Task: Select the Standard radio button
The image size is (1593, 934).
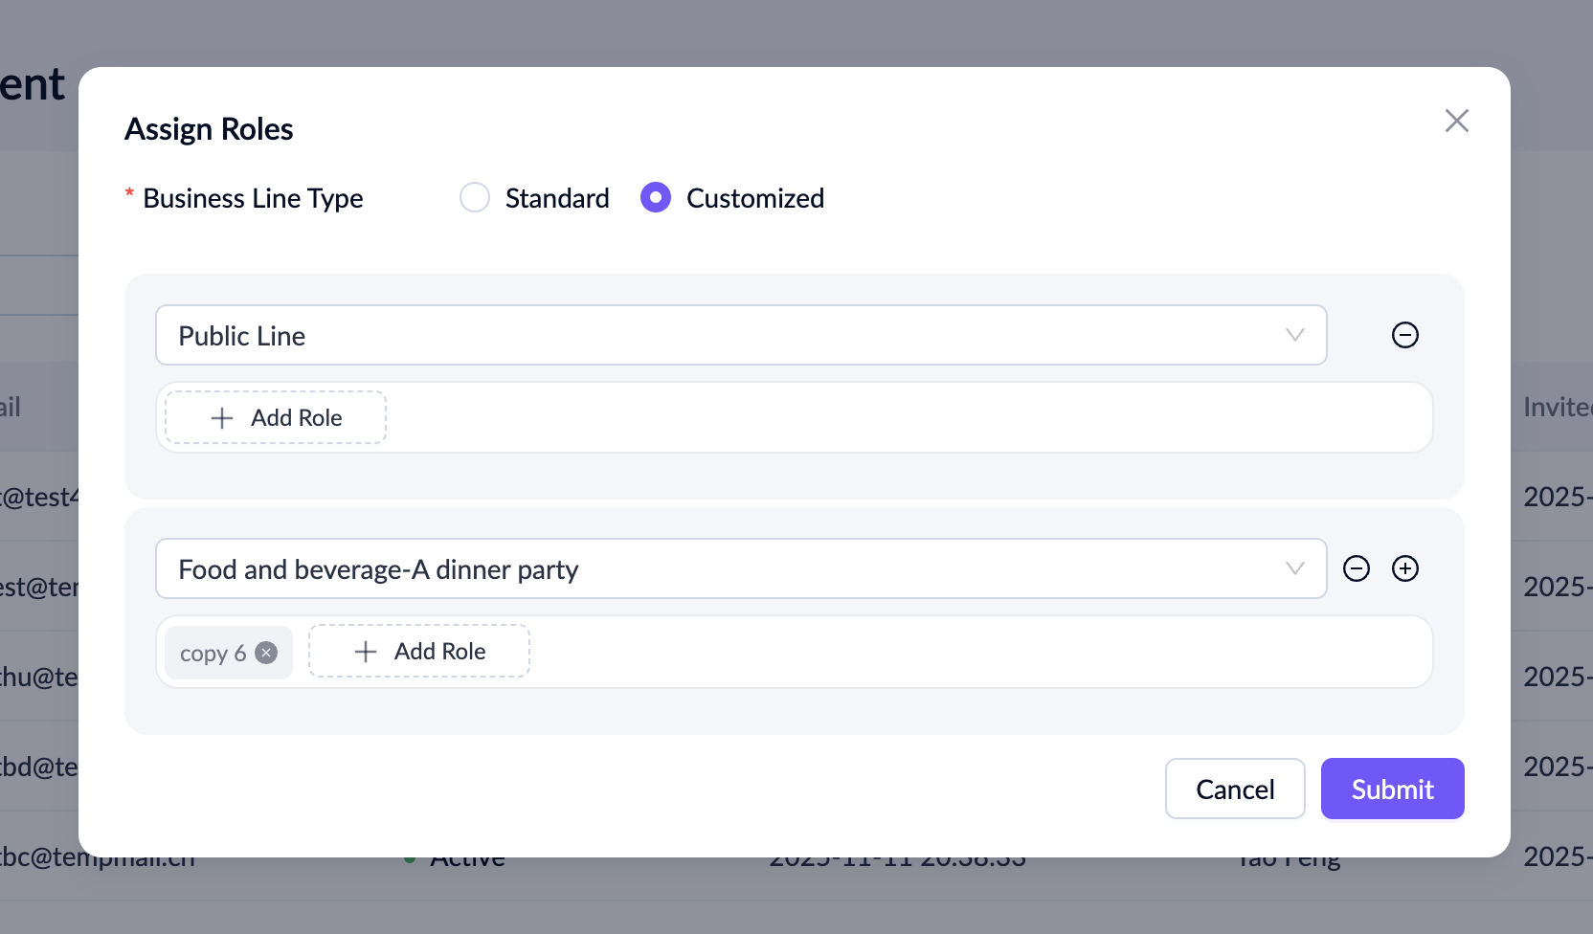Action: coord(475,198)
